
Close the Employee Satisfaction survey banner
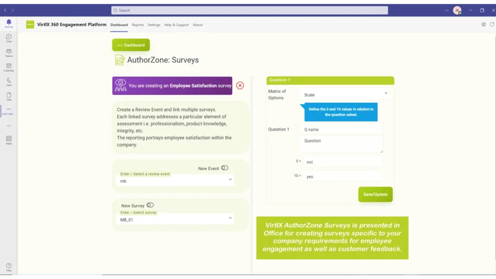(x=240, y=86)
